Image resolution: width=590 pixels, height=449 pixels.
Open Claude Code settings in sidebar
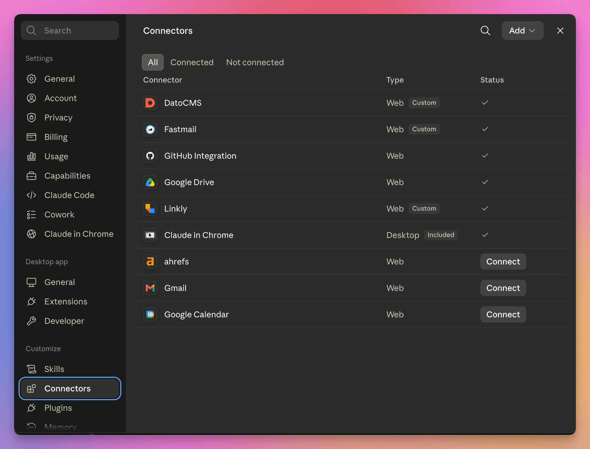[70, 195]
